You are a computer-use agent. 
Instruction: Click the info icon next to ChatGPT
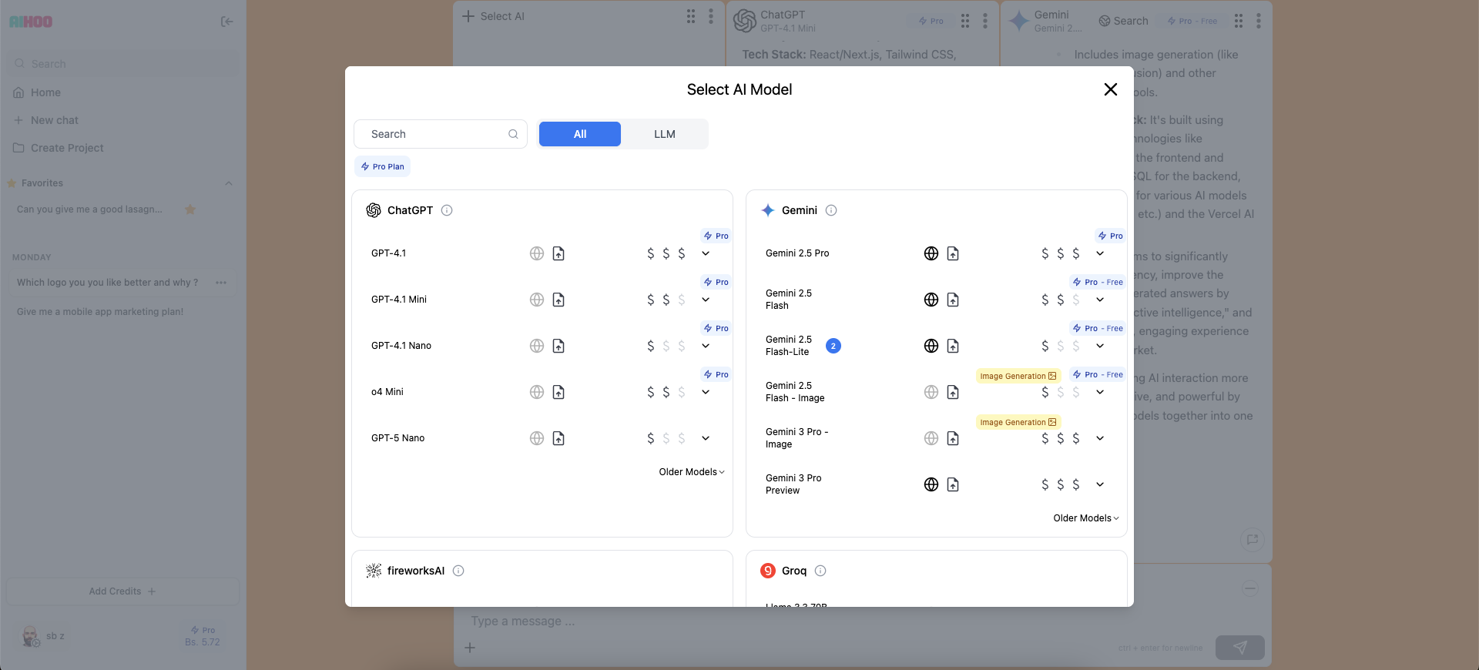click(447, 210)
